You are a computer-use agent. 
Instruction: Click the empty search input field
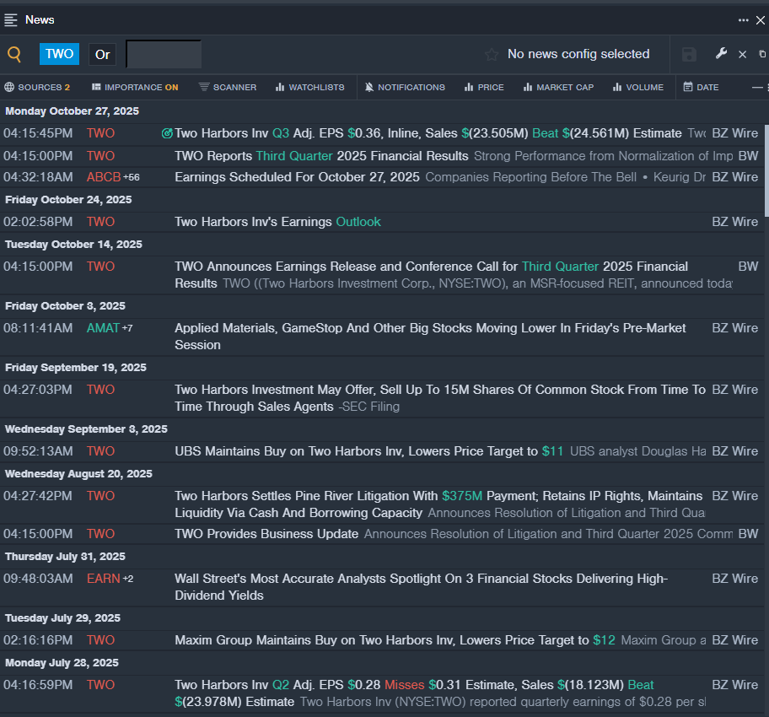tap(164, 55)
